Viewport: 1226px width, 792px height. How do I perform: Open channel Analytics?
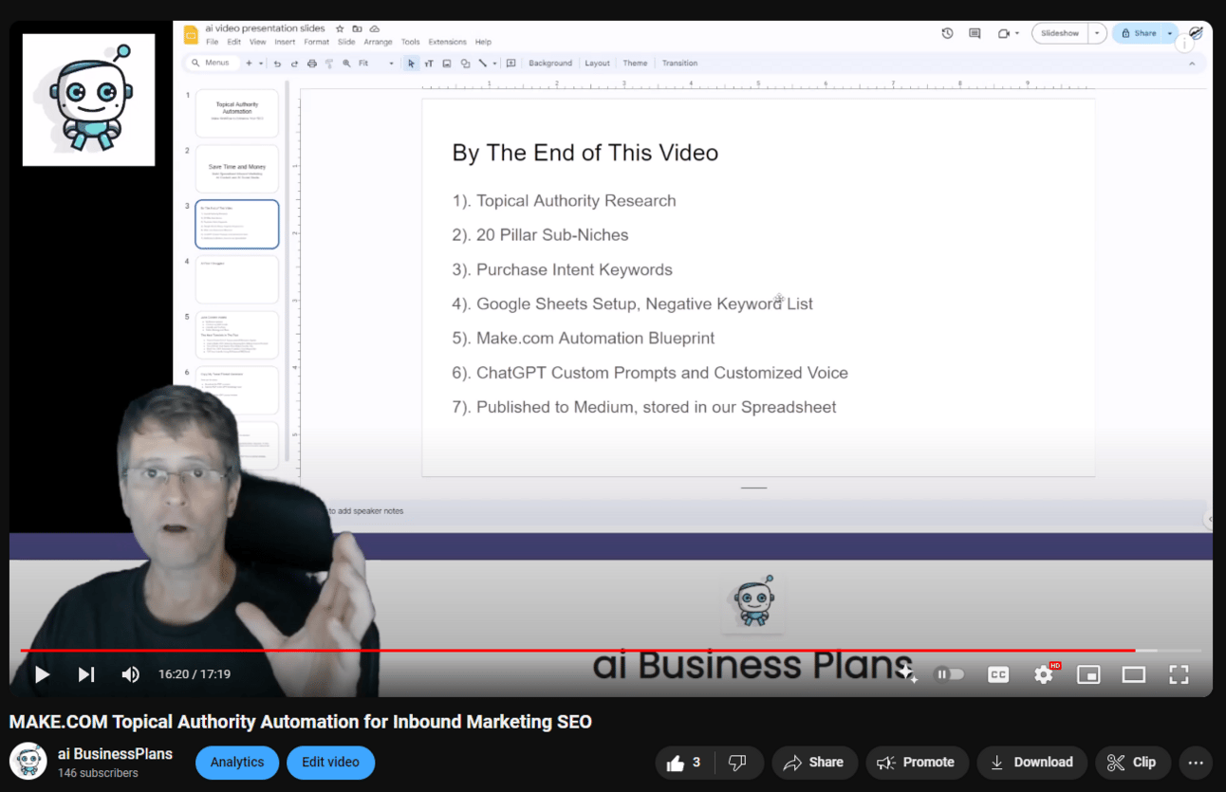[x=237, y=763]
